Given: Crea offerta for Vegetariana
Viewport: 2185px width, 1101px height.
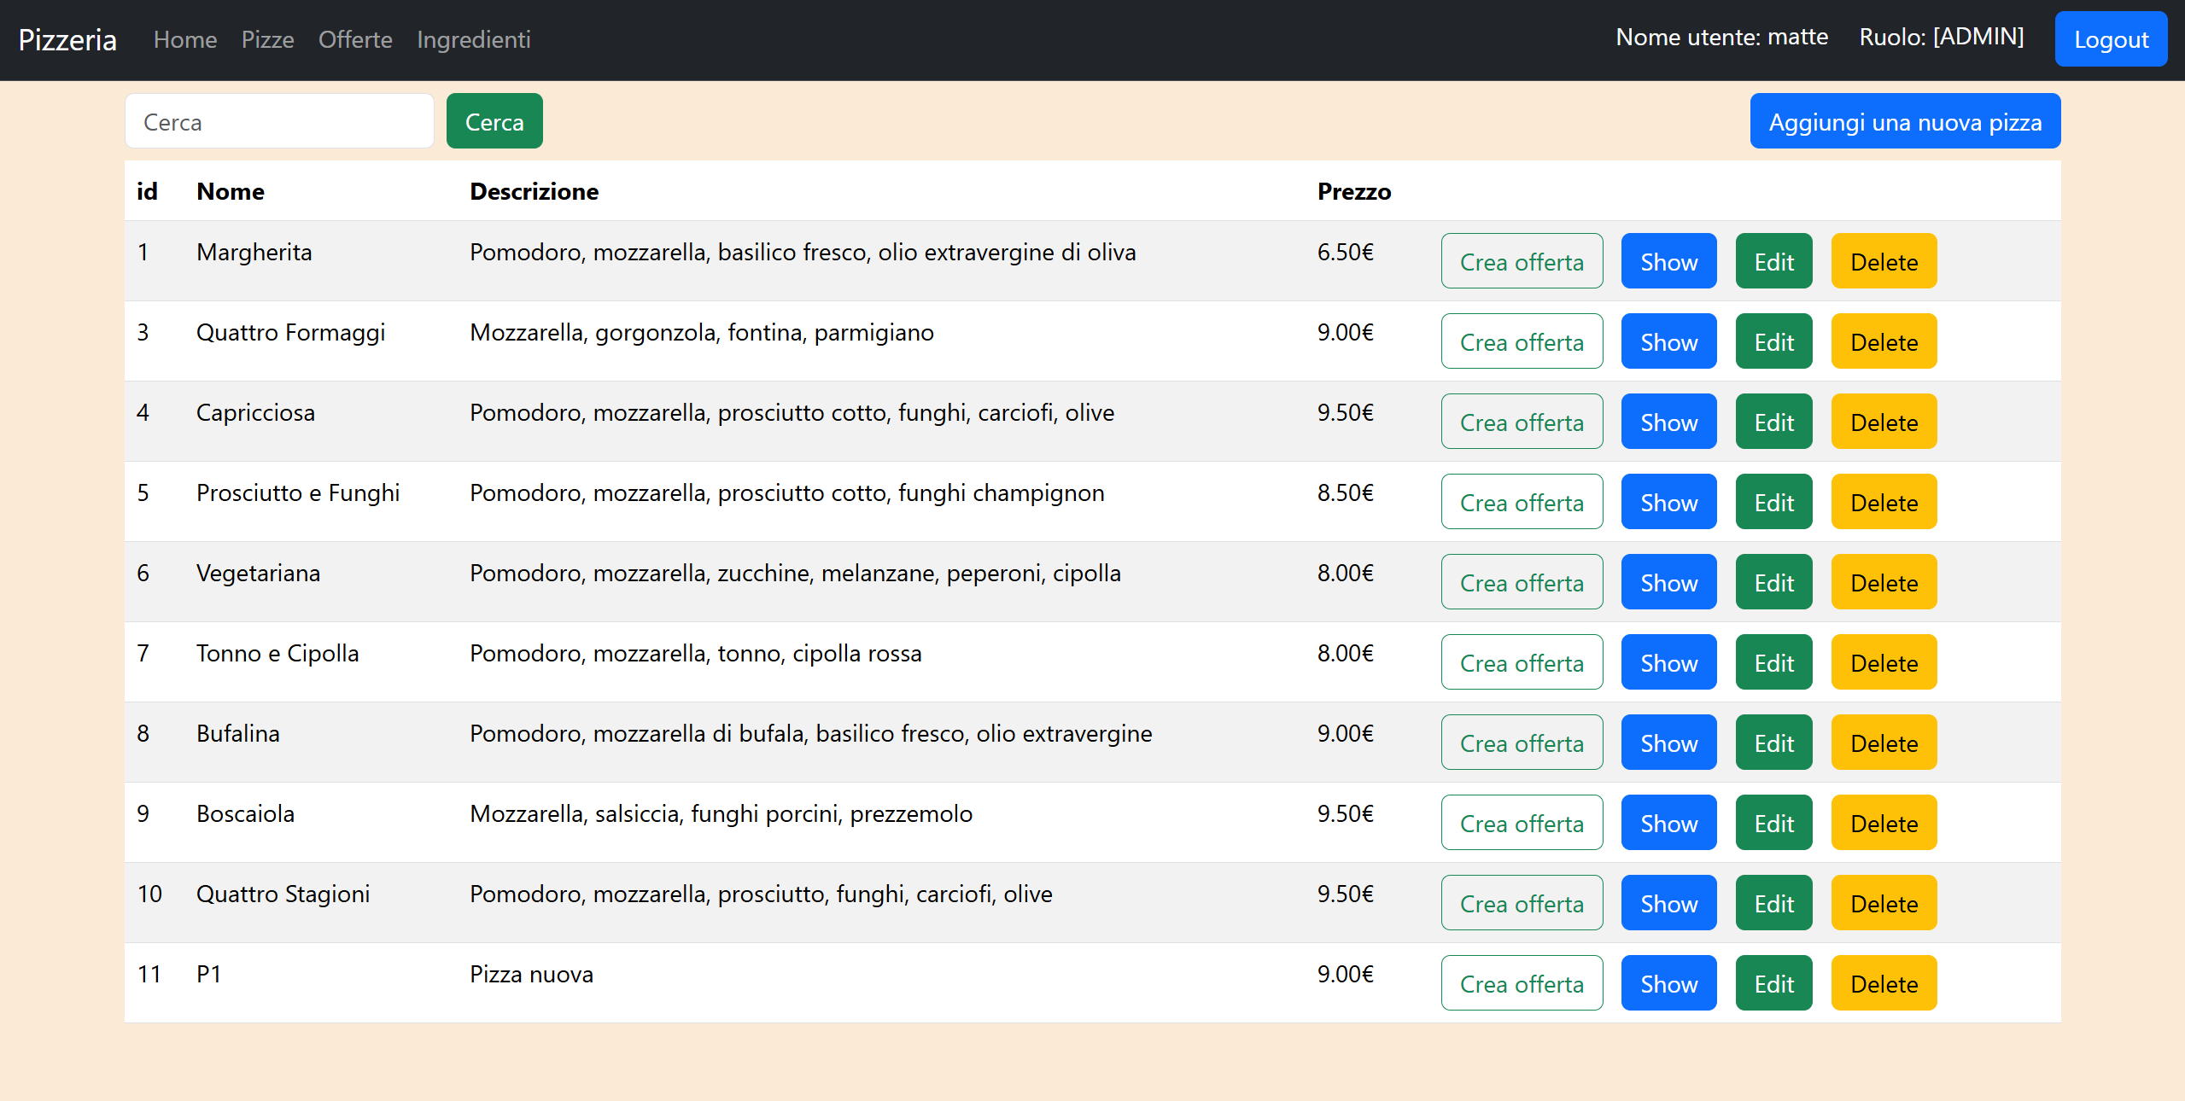Looking at the screenshot, I should tap(1521, 583).
